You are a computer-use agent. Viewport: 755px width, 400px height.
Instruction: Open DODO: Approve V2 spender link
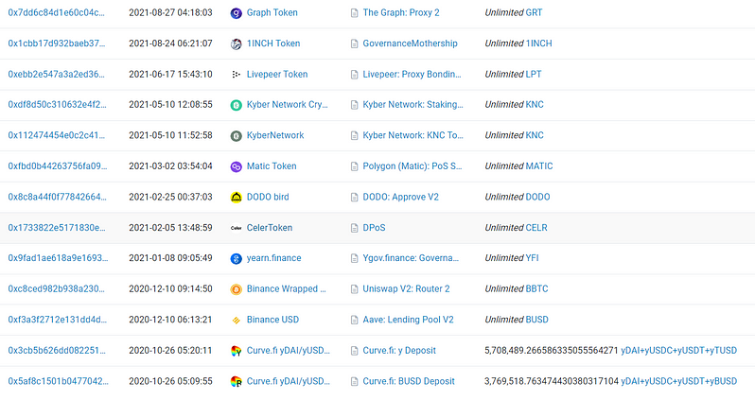400,197
